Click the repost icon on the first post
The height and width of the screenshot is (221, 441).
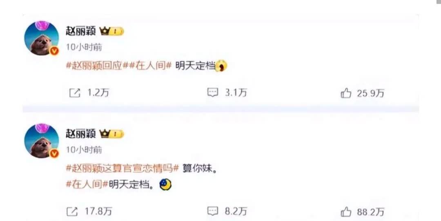pos(75,93)
